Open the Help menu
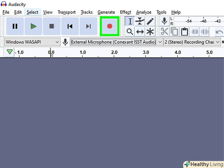The image size is (224, 168). 176,12
